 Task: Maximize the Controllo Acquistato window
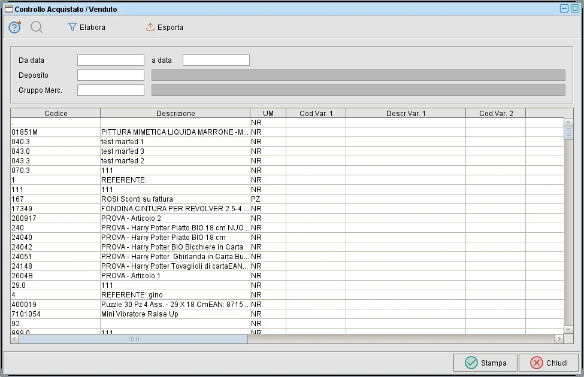pos(575,8)
